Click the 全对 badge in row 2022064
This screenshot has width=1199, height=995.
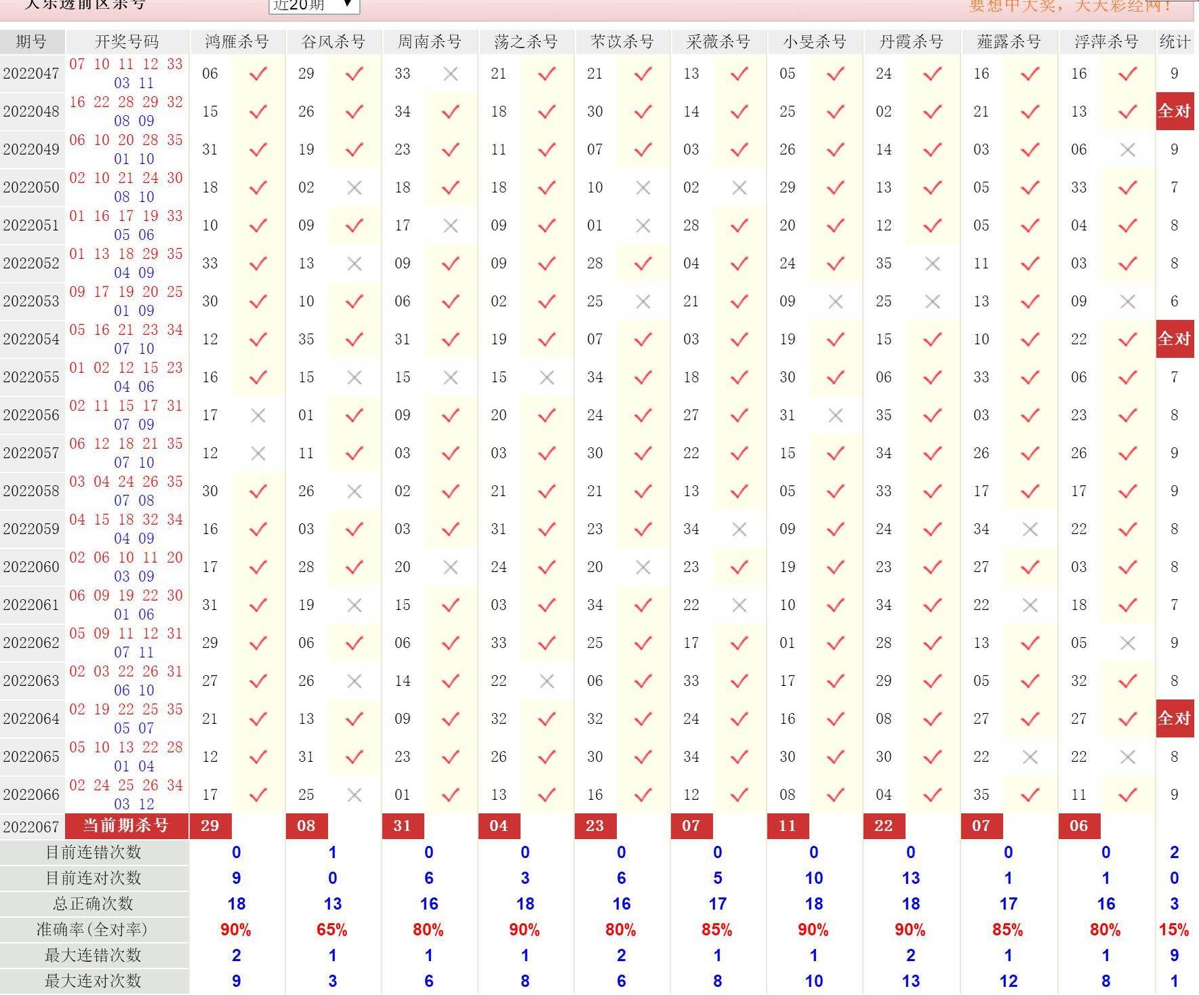[x=1174, y=718]
